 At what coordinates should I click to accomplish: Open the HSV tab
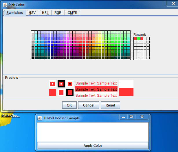[32, 13]
